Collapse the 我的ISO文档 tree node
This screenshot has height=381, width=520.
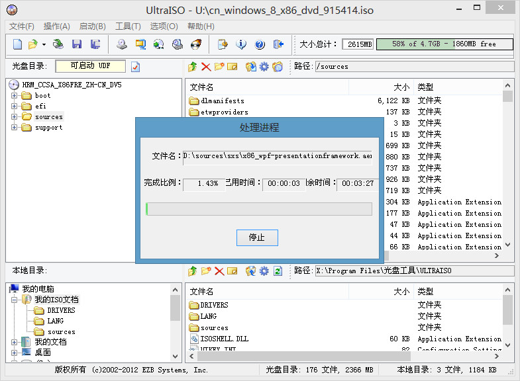[14, 300]
